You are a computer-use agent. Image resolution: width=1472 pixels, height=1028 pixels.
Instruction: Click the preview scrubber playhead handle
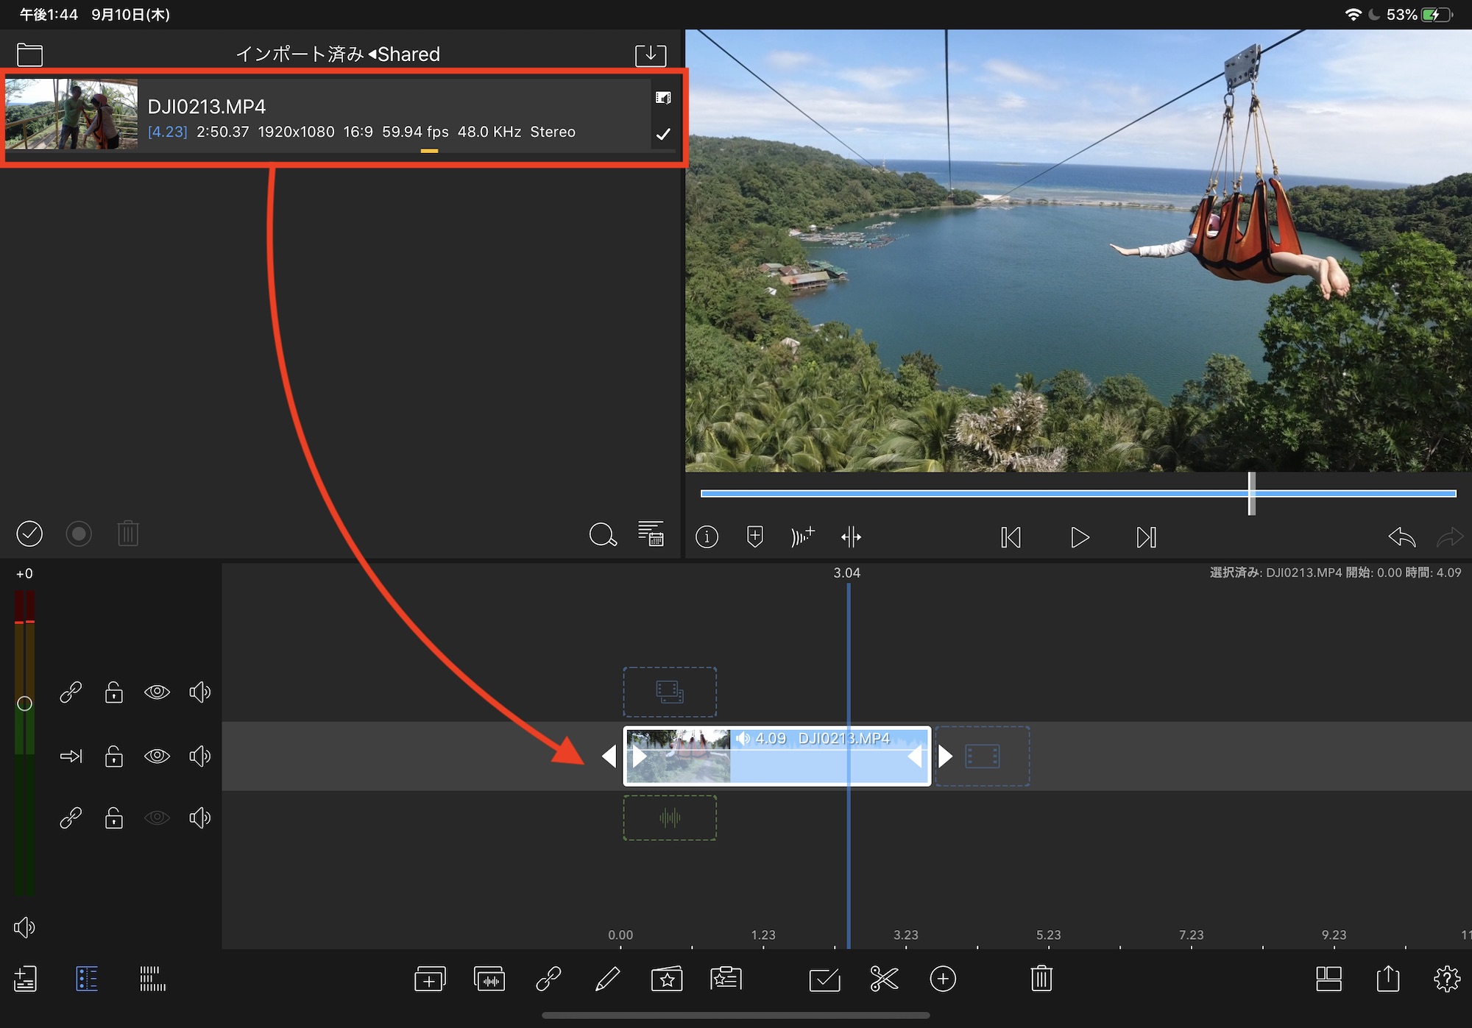pyautogui.click(x=1251, y=493)
